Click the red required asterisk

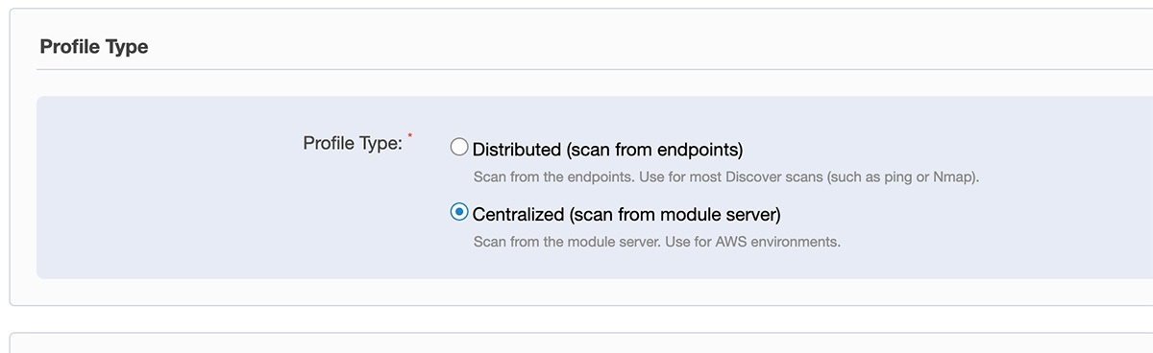point(410,137)
